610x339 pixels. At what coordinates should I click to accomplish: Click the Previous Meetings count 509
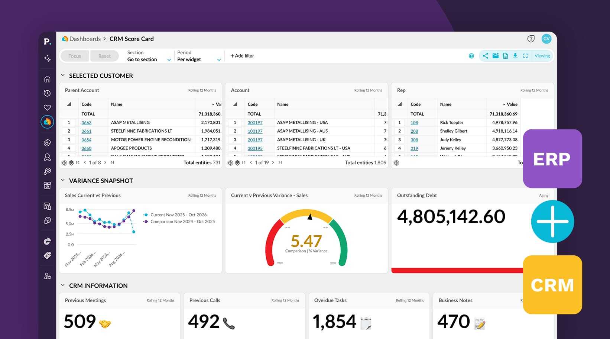coord(80,322)
